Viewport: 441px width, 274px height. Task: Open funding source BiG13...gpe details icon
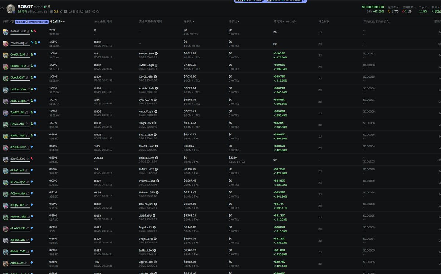click(x=155, y=135)
